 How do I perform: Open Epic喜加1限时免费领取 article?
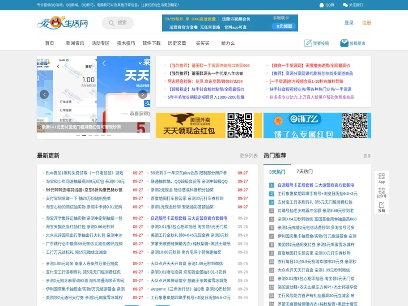[x=84, y=173]
